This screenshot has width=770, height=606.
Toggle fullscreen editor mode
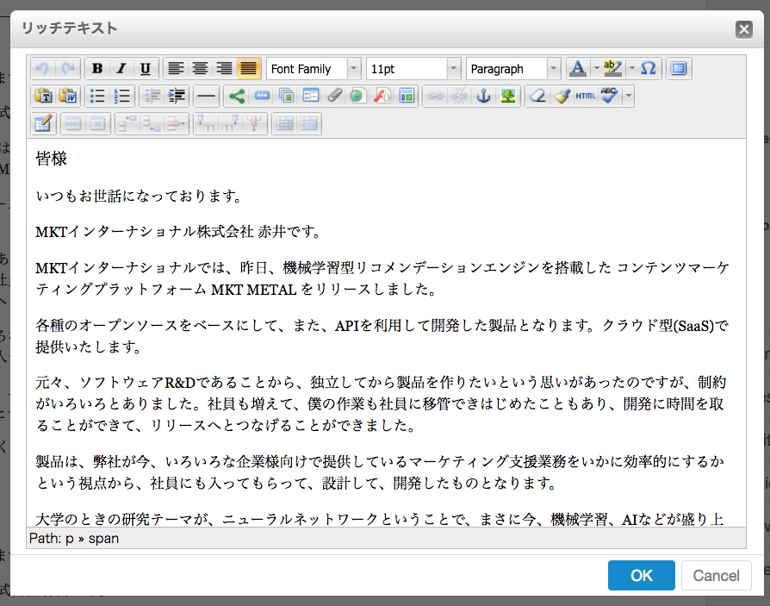[680, 69]
